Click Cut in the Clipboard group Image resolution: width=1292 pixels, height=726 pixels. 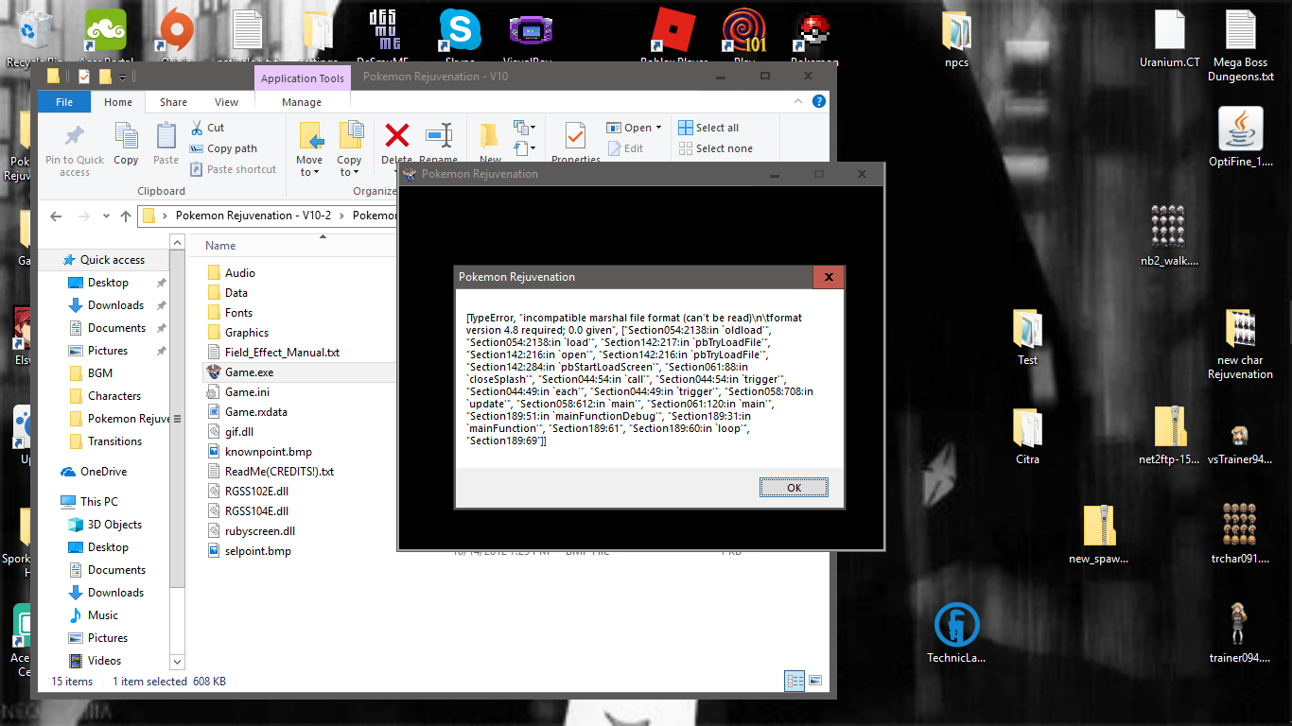pyautogui.click(x=207, y=128)
